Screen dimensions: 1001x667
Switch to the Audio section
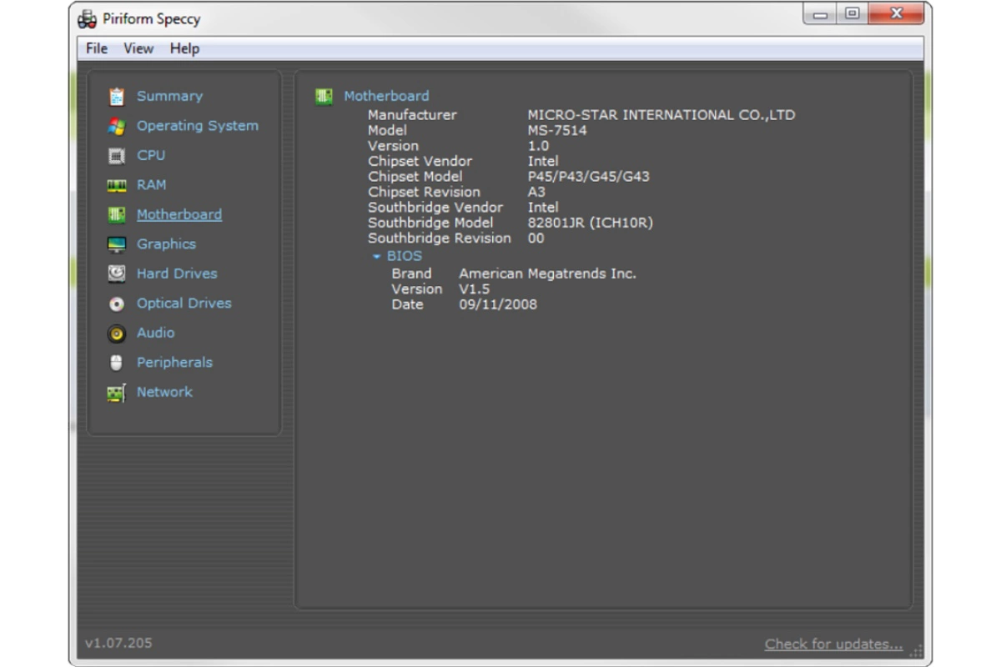[x=156, y=333]
